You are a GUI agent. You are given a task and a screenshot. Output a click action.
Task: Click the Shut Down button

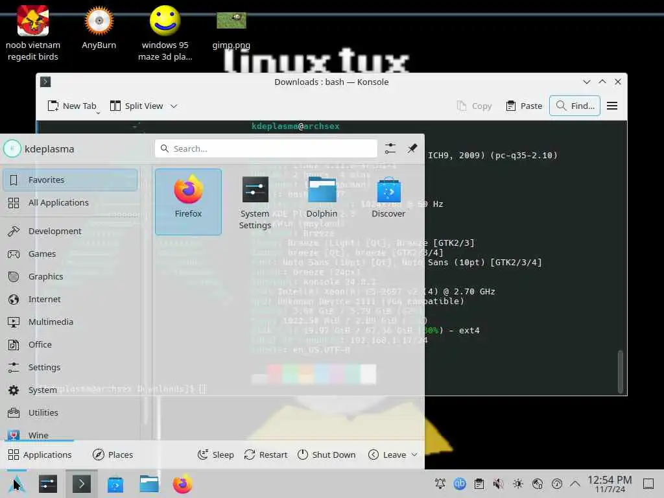327,455
